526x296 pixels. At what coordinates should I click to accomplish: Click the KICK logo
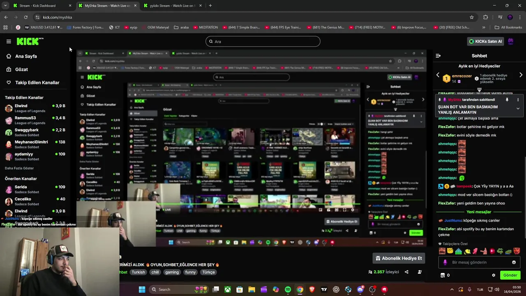coord(30,41)
